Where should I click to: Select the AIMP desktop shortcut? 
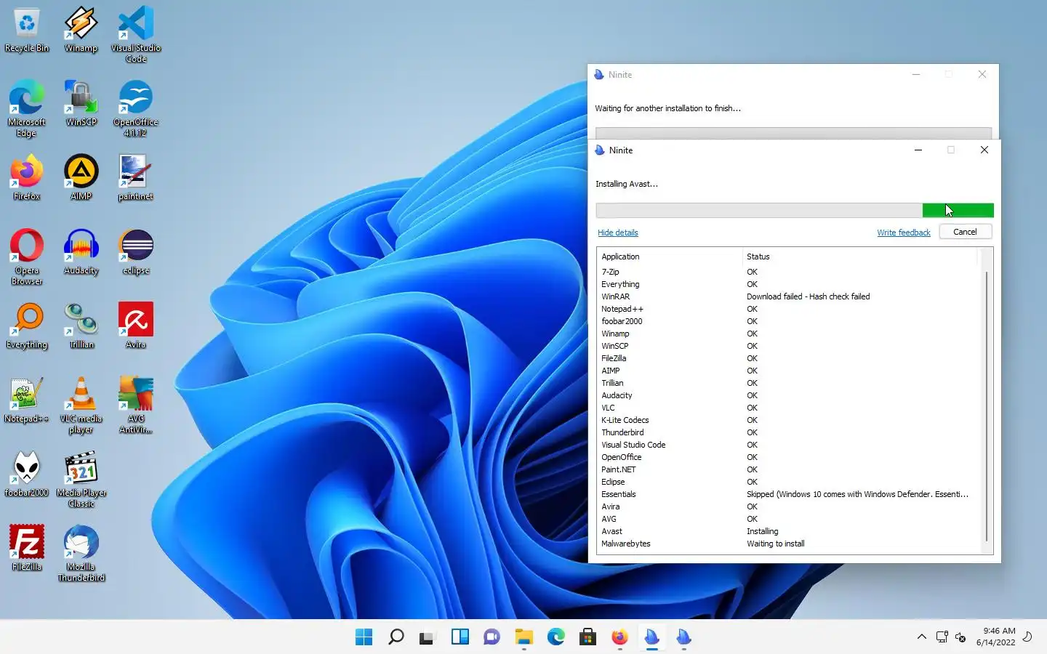(x=81, y=178)
